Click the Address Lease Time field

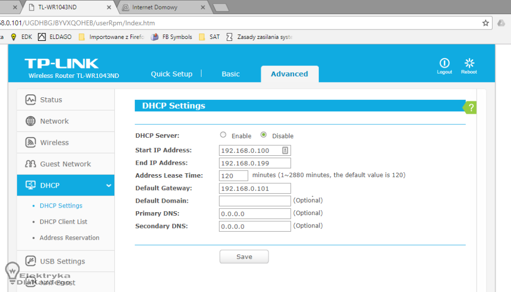click(x=234, y=176)
